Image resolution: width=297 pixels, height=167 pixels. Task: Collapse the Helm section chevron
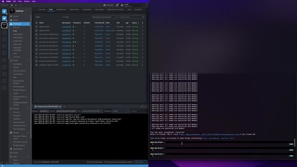pyautogui.click(x=28, y=157)
